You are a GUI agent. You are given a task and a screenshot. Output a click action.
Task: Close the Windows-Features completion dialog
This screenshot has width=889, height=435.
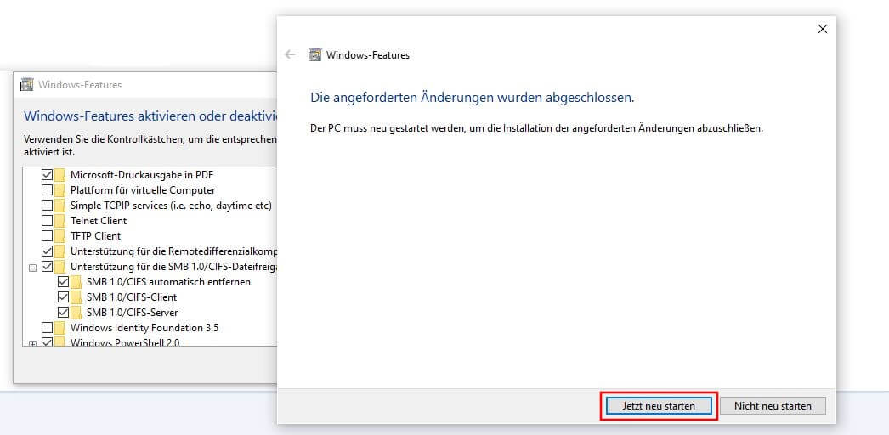click(x=822, y=29)
